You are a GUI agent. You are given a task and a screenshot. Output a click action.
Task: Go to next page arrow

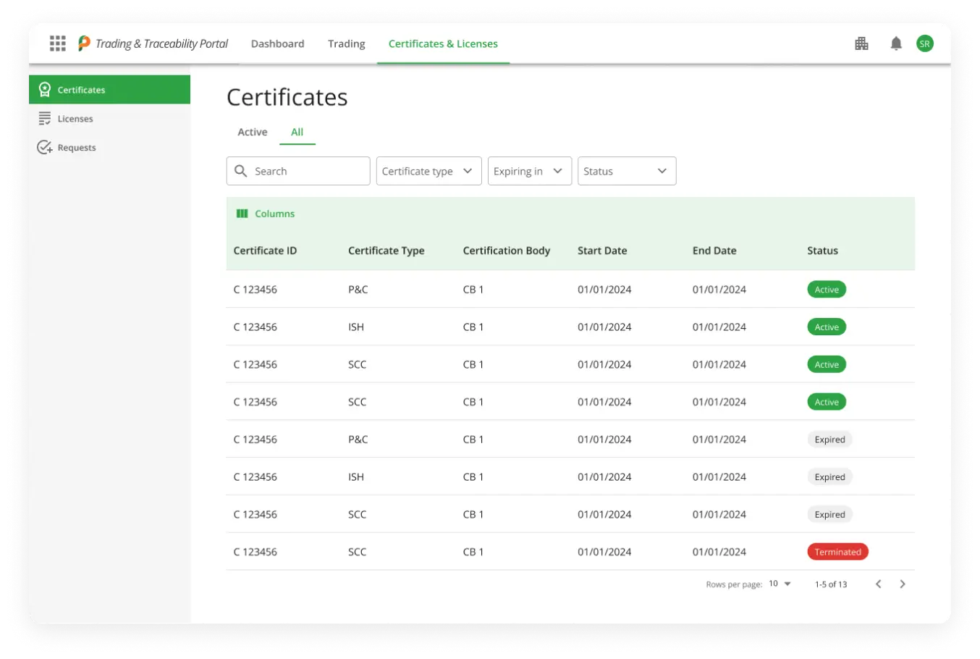point(903,584)
